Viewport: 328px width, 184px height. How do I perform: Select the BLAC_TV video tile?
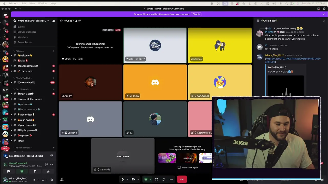(x=90, y=82)
